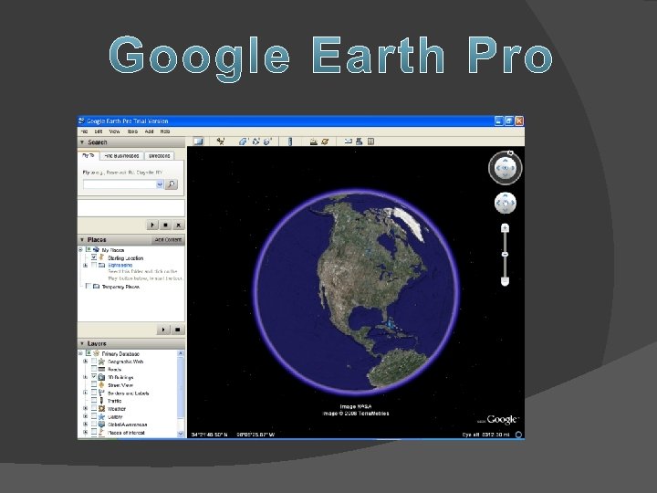Viewport: 657px width, 493px height.
Task: Click the Google Earth title bar icon
Action: click(x=82, y=121)
